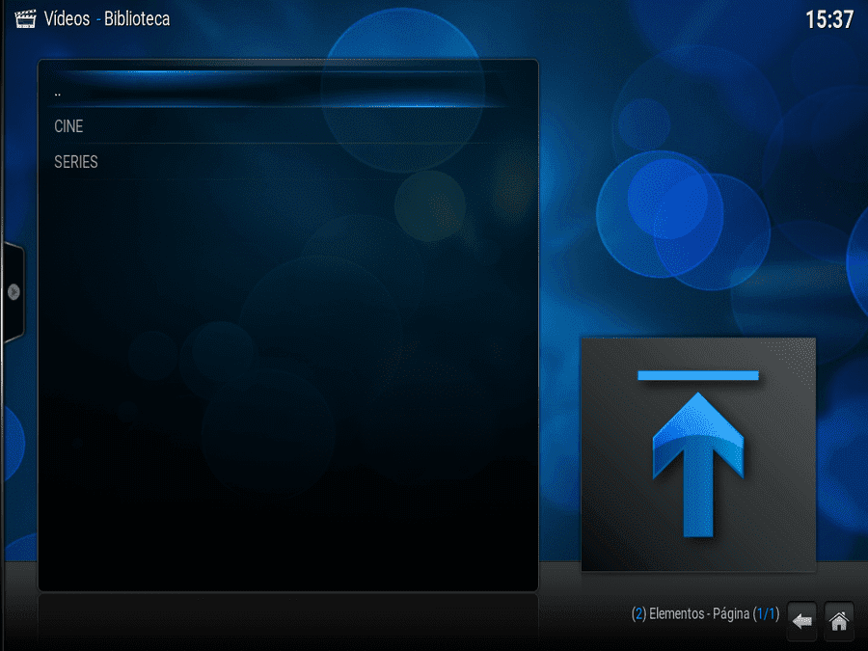The image size is (868, 651).
Task: Click empty list area below SERIES
Action: (287, 382)
